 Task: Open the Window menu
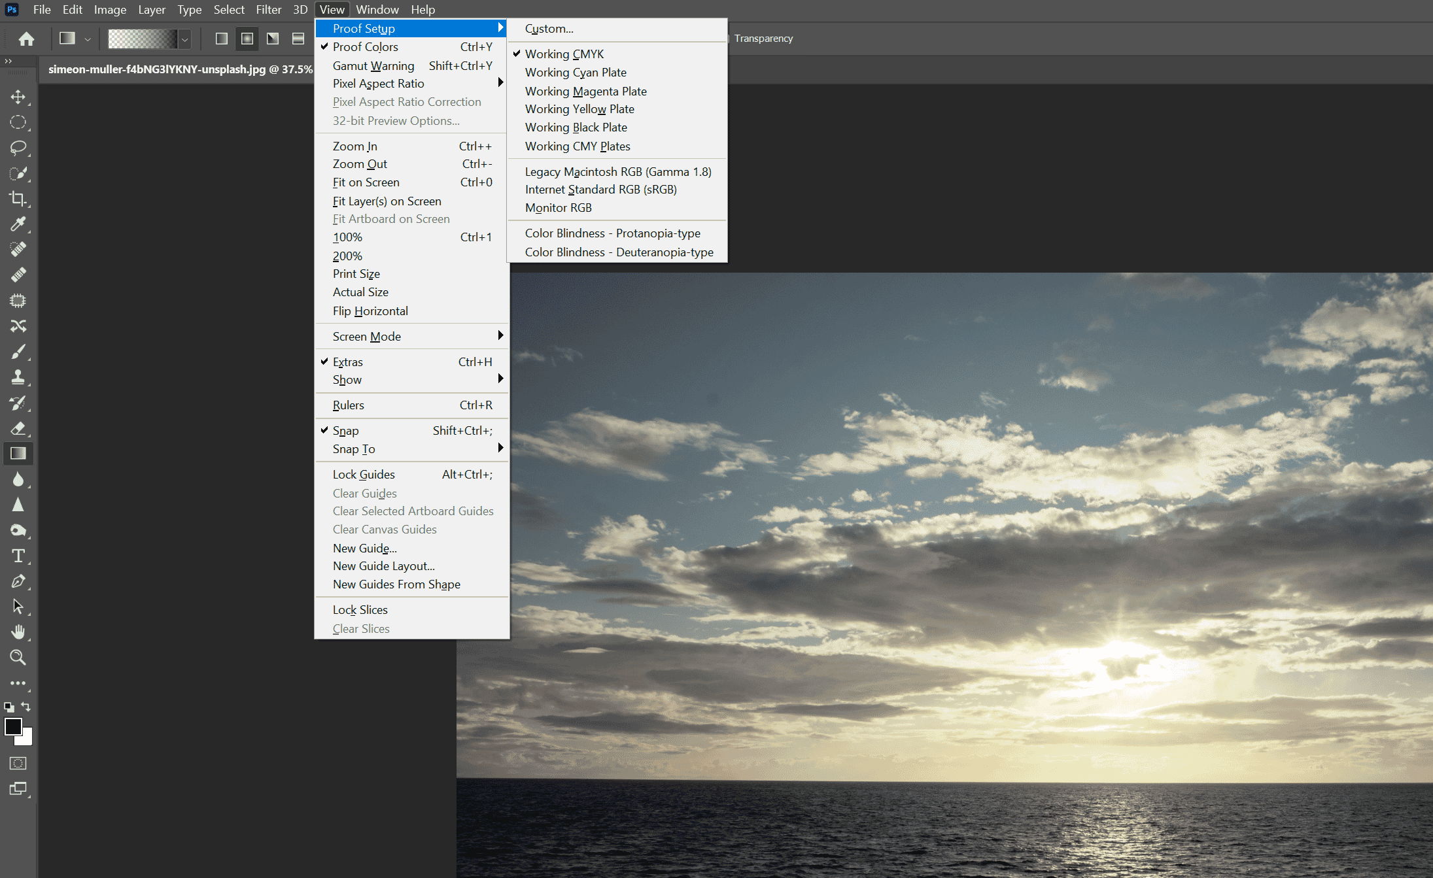377,9
